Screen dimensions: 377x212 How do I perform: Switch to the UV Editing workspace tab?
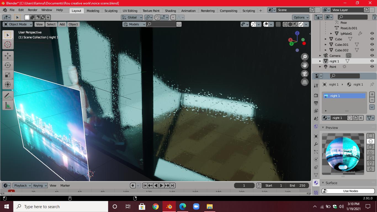point(130,11)
